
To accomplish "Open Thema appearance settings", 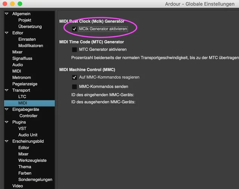I will (25, 167).
